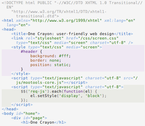
Task: Click the 'each' method call
Action: click(57, 91)
